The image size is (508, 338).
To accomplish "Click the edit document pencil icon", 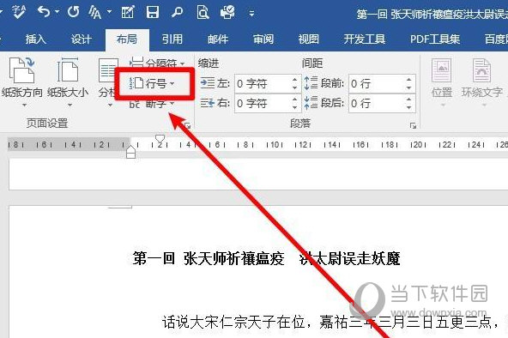I will (x=128, y=12).
